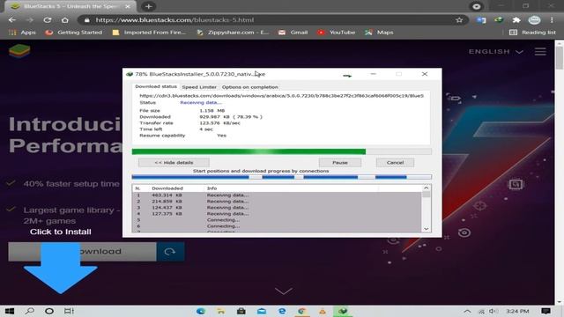Open the notification center icon
564x317 pixels.
point(545,311)
